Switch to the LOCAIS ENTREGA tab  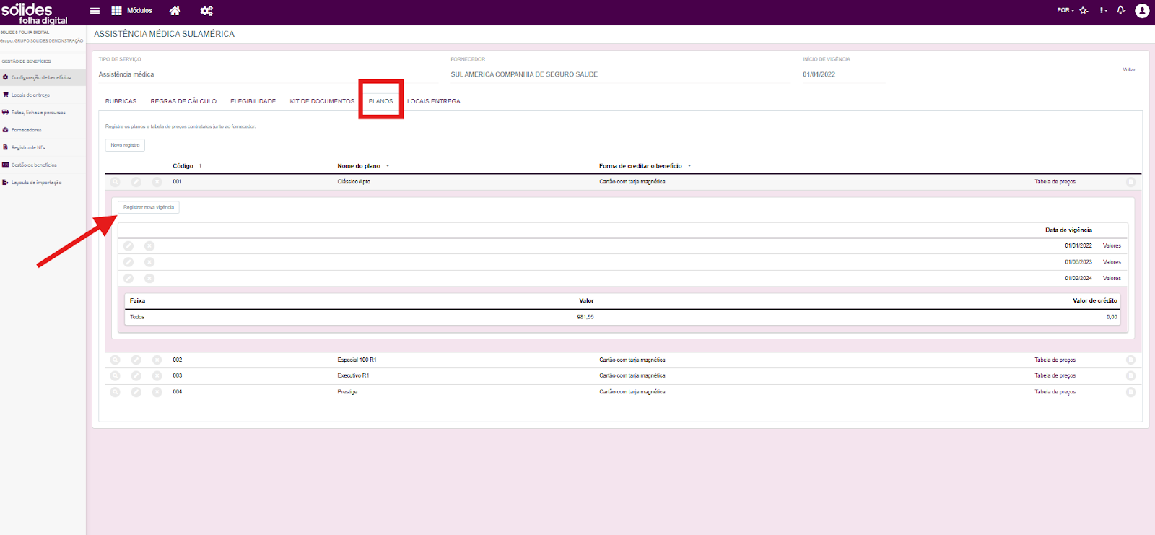pos(433,101)
